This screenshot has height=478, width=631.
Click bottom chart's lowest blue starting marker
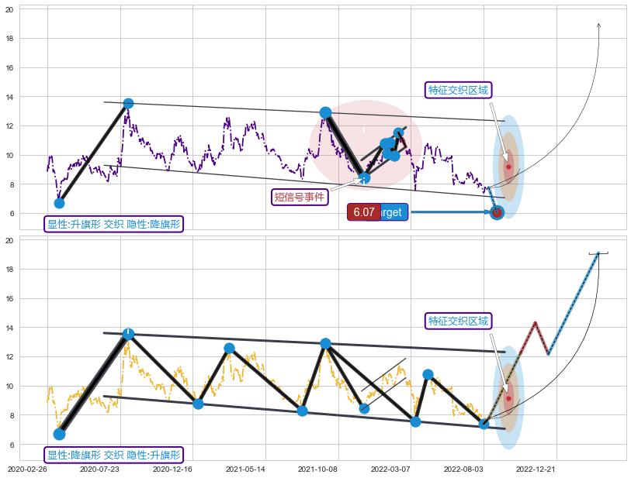(x=59, y=434)
